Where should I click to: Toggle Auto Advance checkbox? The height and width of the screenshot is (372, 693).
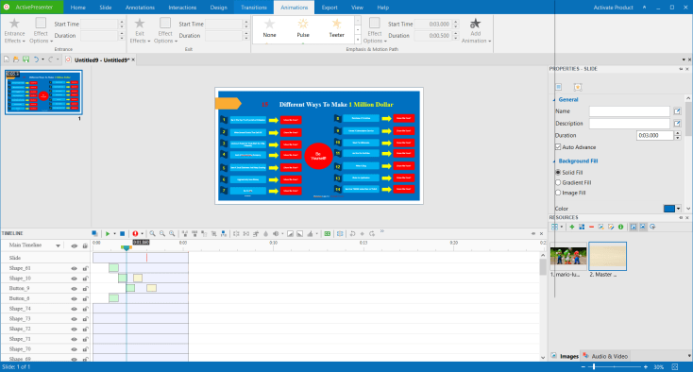pos(558,147)
